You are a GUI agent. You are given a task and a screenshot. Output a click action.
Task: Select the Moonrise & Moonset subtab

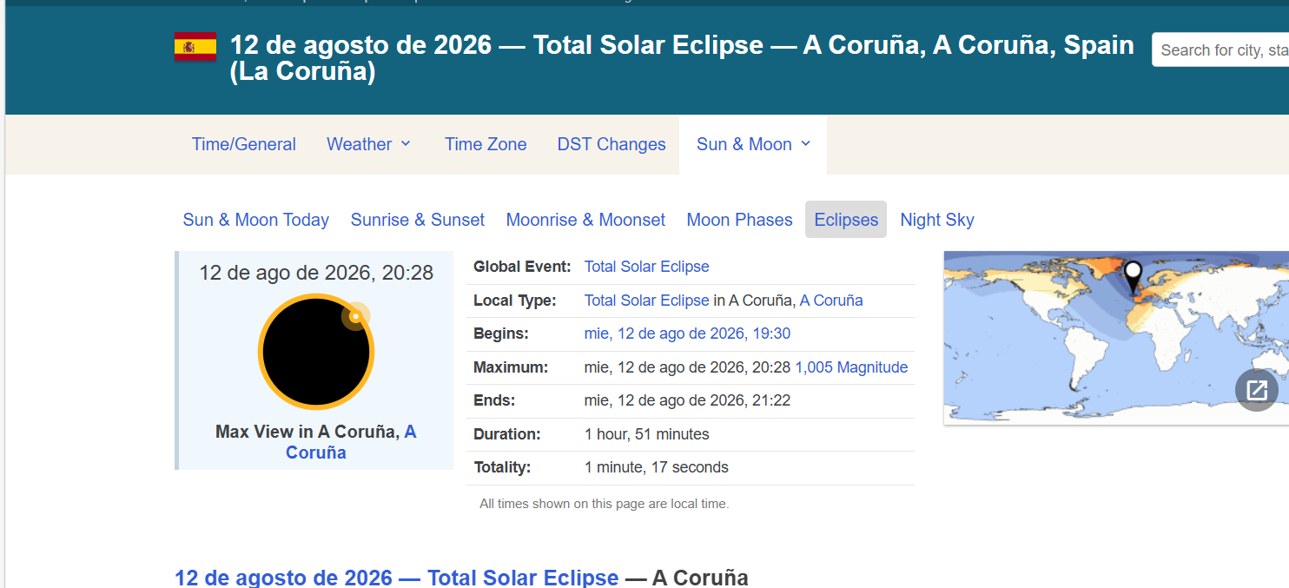585,220
